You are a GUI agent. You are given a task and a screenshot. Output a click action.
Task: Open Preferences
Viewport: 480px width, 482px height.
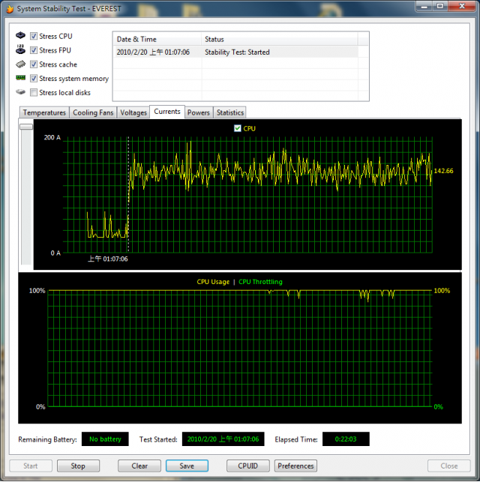(x=295, y=466)
